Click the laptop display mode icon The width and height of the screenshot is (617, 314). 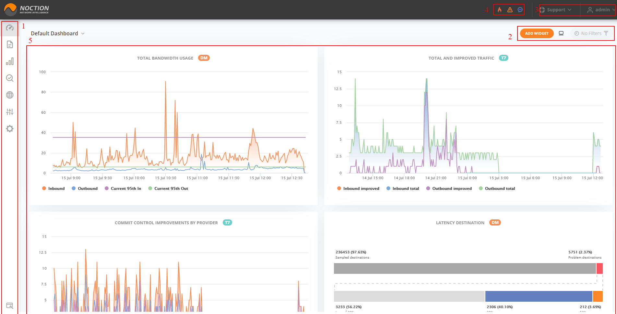[561, 33]
